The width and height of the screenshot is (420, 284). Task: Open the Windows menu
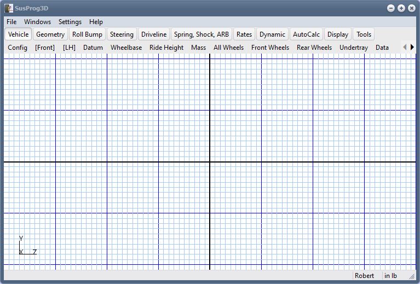tap(37, 22)
